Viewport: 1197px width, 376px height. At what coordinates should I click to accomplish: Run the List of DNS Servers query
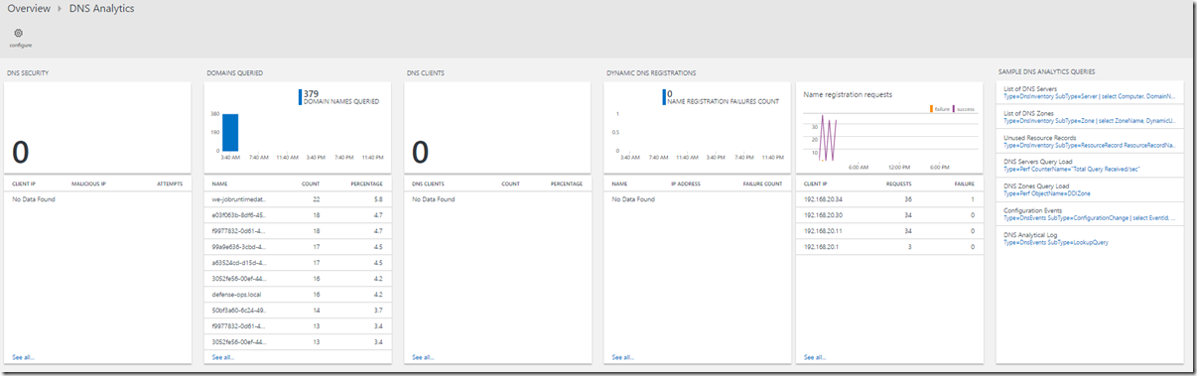[x=1090, y=93]
